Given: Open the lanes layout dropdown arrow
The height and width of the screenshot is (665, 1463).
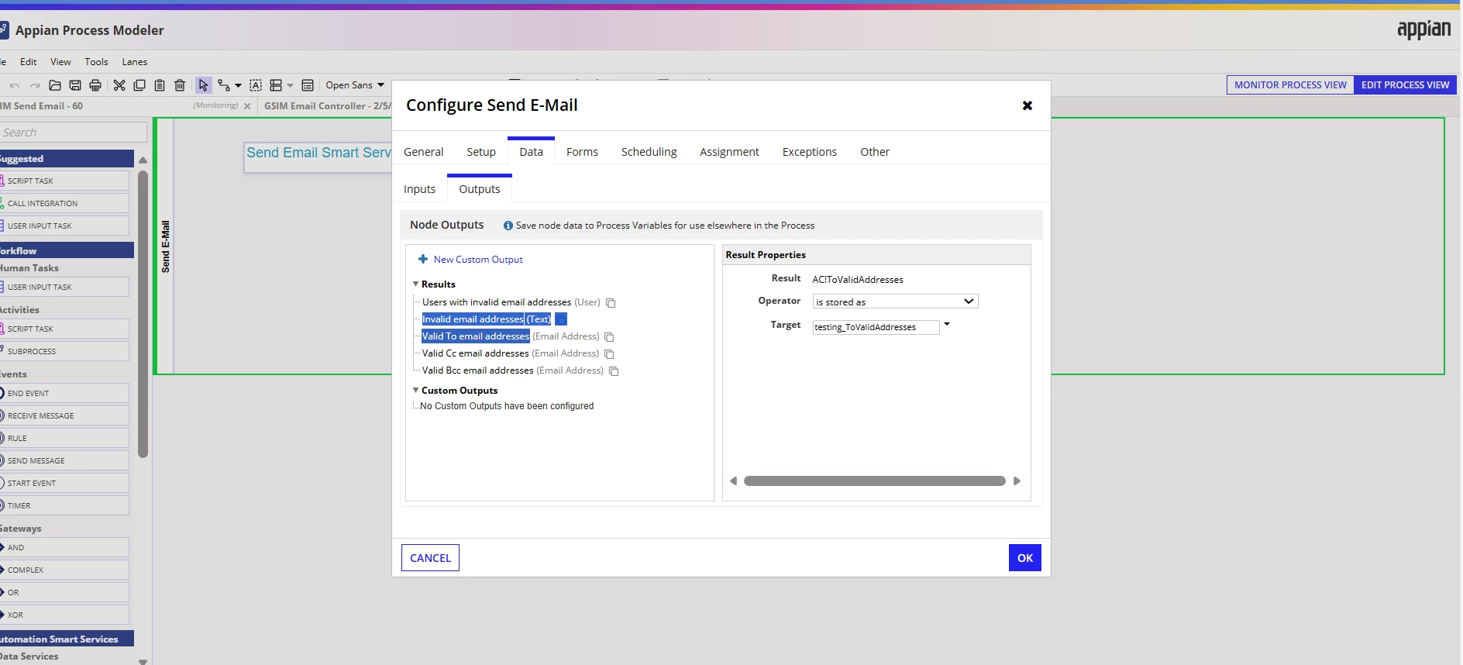Looking at the screenshot, I should (291, 85).
